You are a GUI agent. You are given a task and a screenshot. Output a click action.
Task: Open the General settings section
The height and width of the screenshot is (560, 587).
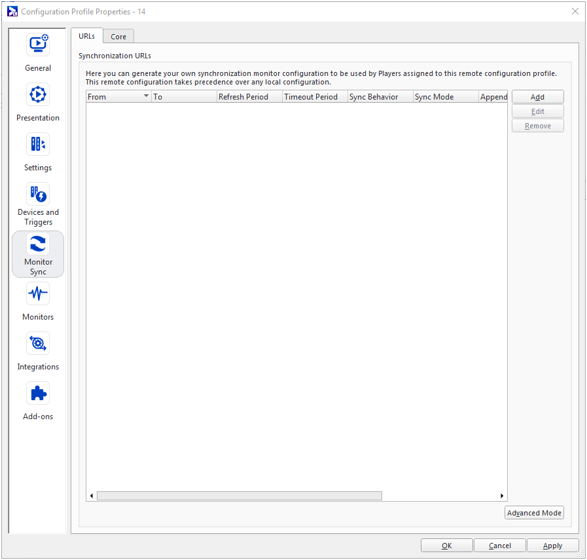click(x=38, y=52)
